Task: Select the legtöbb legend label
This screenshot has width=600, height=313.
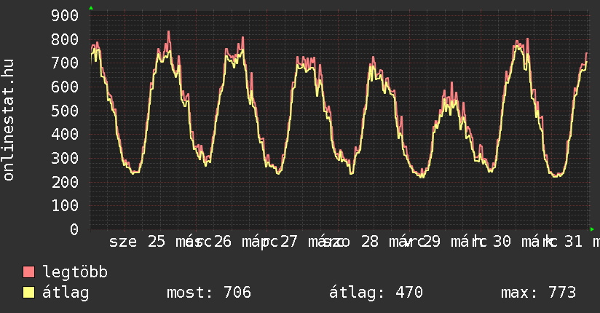Action: [75, 272]
